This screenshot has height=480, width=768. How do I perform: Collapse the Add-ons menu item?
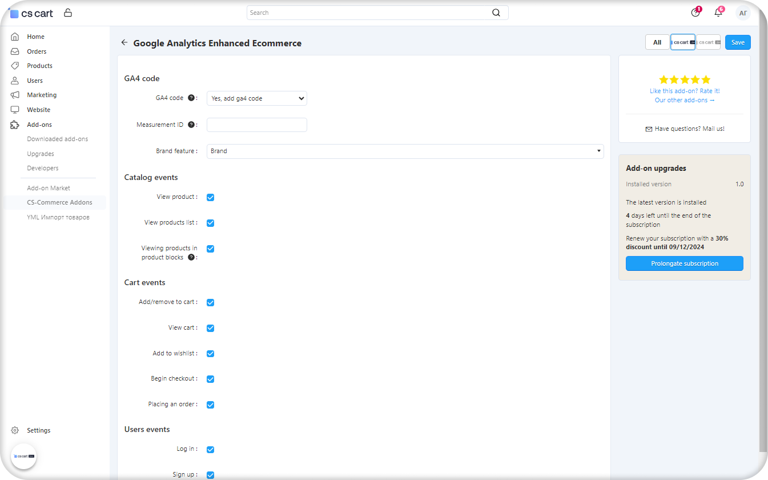point(39,125)
